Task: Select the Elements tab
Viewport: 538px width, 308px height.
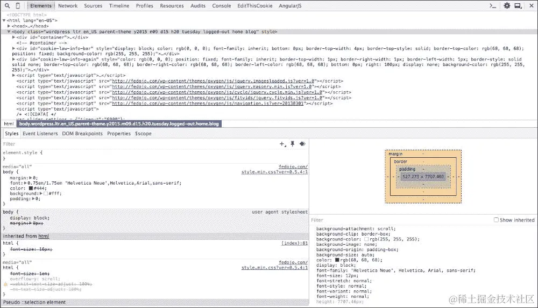Action: pos(40,6)
